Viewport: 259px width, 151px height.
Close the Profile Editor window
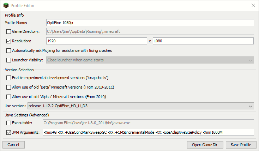(253, 5)
